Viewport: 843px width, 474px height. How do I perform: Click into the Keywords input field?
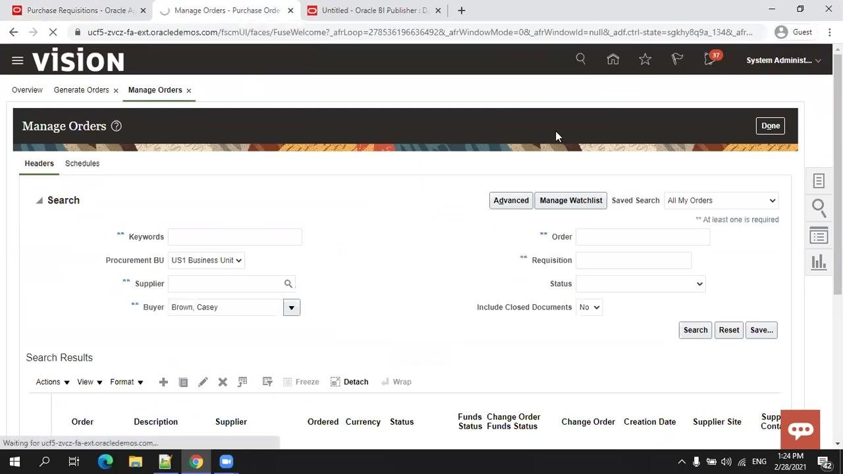(x=235, y=237)
